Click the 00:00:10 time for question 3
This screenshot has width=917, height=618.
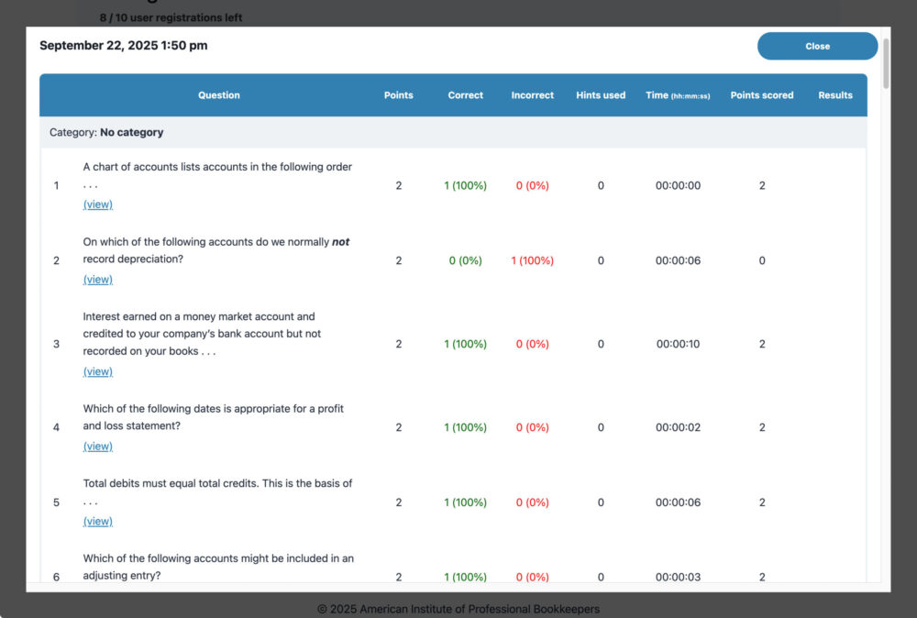point(678,344)
